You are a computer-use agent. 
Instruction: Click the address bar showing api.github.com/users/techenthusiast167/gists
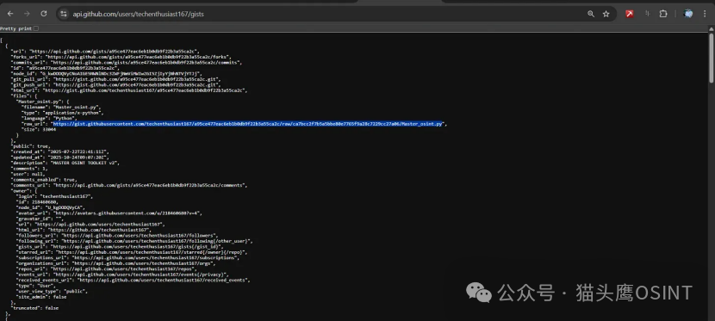click(x=138, y=14)
